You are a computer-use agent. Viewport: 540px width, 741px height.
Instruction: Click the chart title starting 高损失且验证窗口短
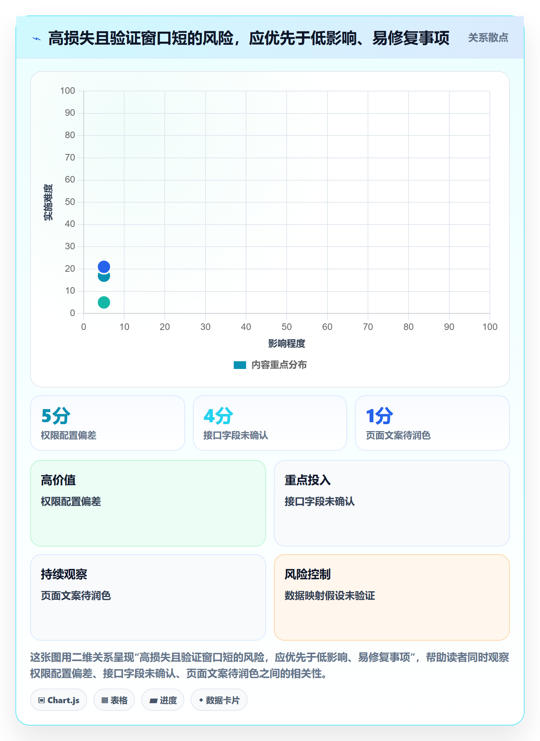click(x=249, y=38)
